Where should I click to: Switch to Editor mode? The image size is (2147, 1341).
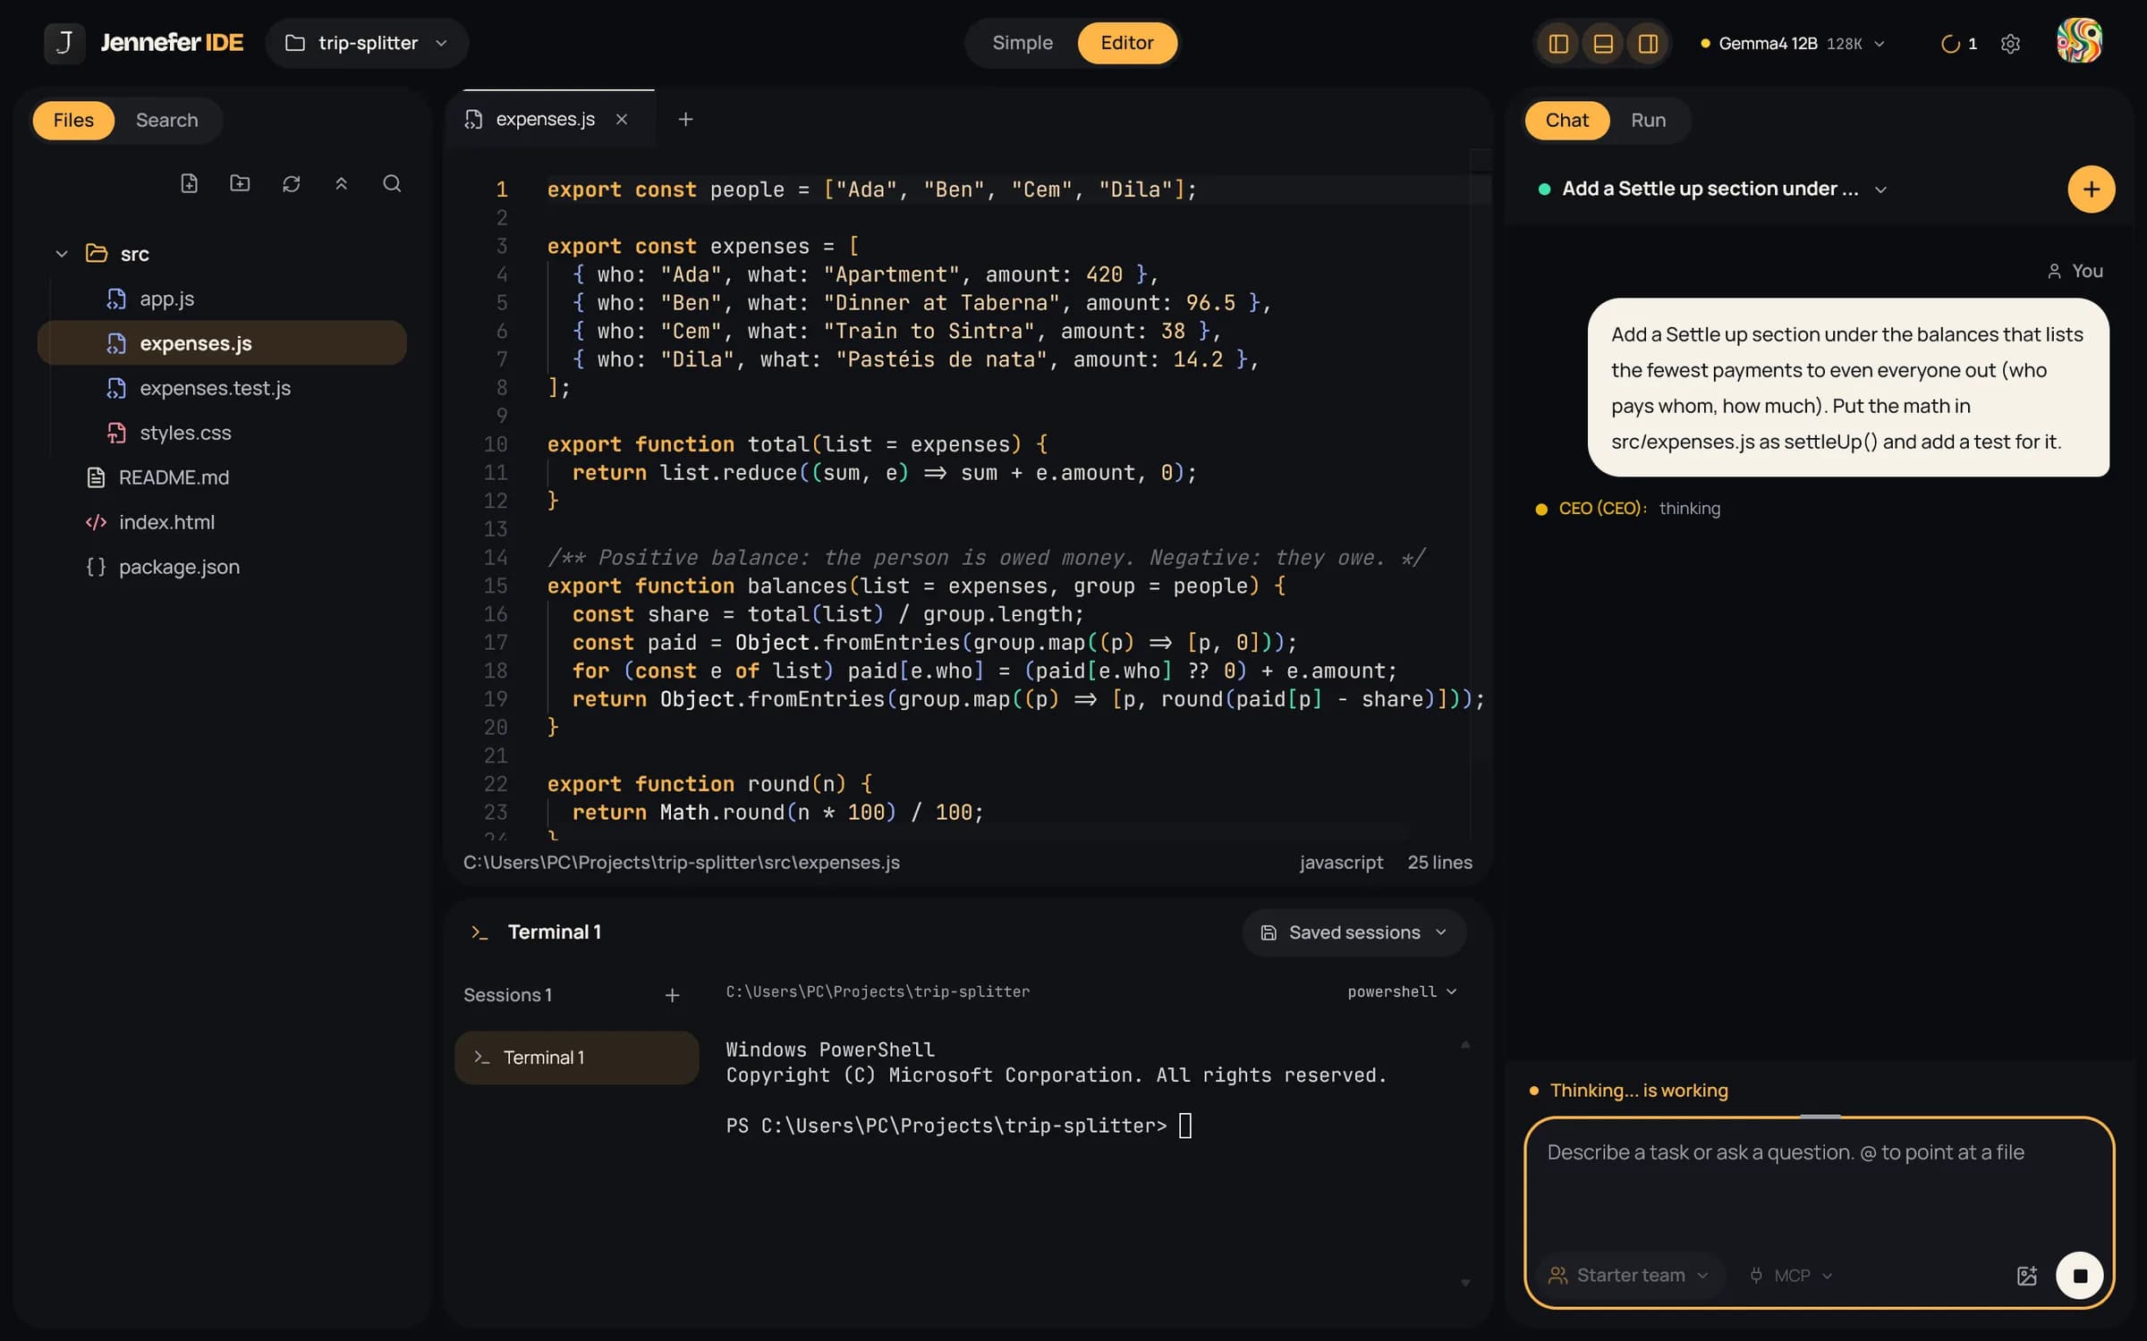1126,43
